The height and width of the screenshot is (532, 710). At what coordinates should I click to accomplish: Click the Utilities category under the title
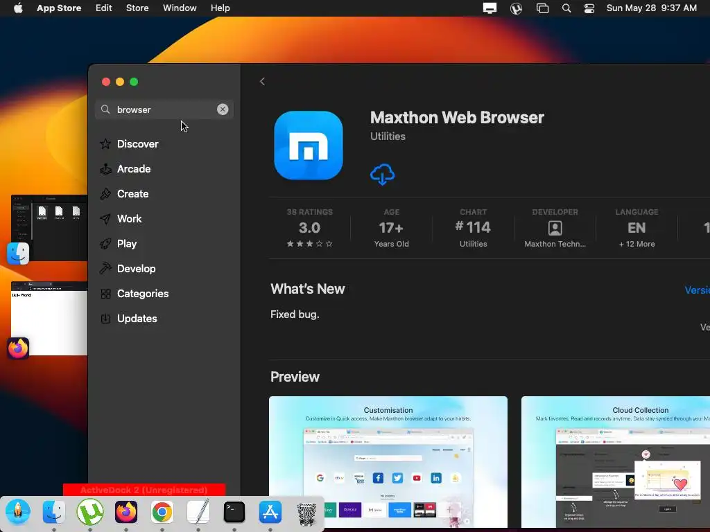tap(388, 136)
